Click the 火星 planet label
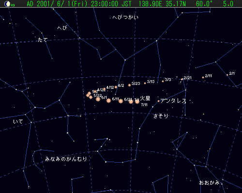 click(x=145, y=98)
